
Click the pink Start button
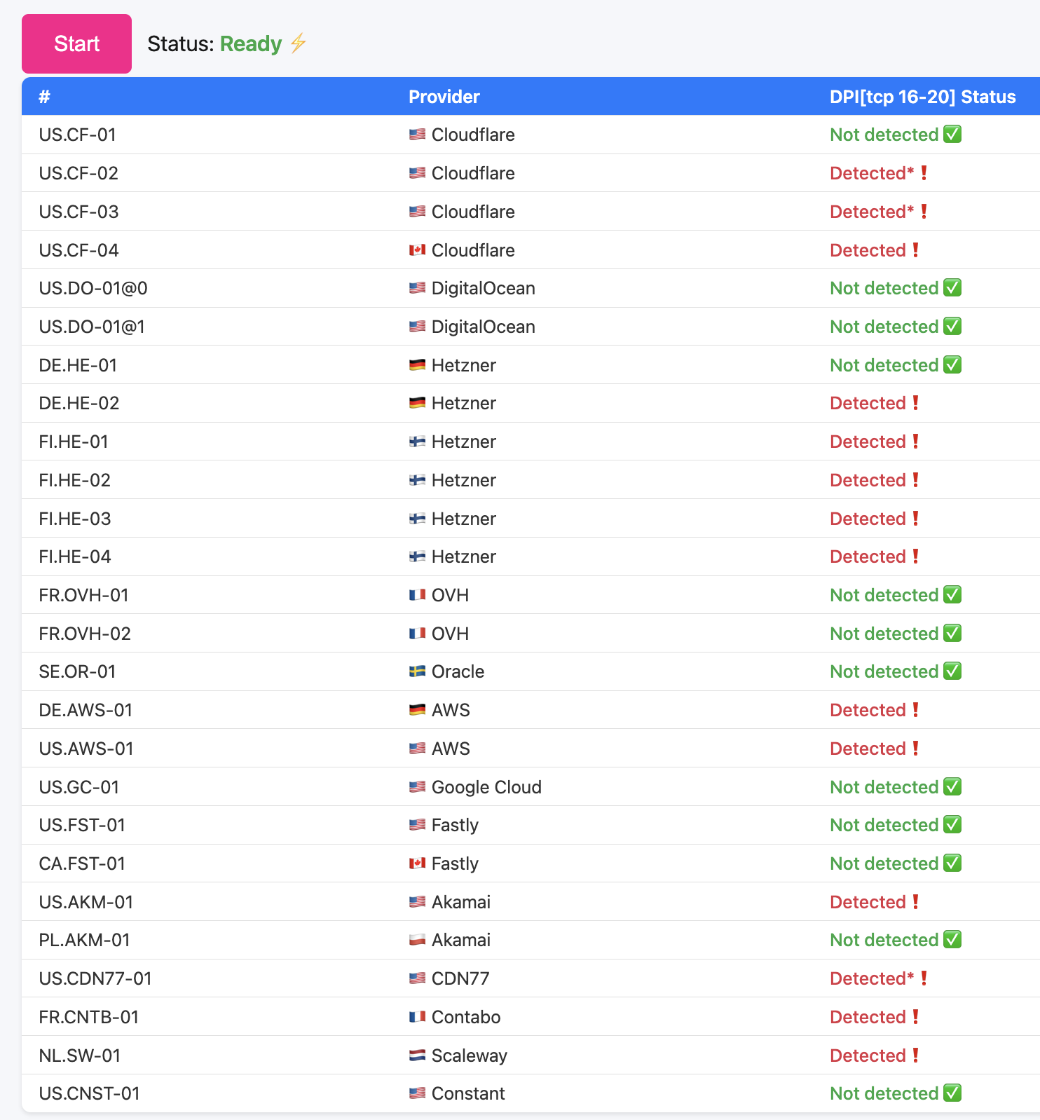76,43
